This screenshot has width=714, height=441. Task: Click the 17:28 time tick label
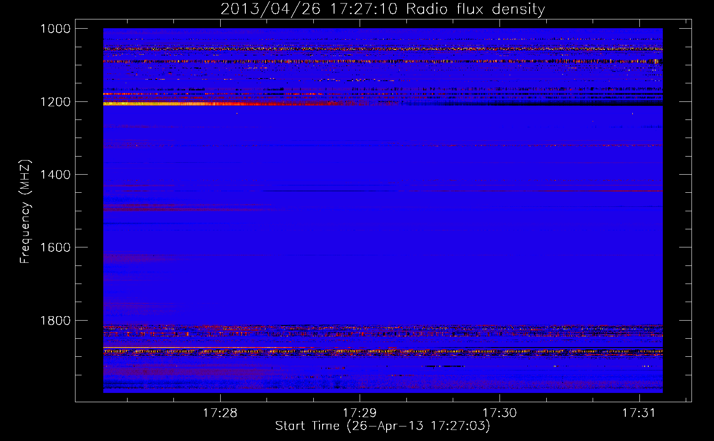click(x=220, y=413)
